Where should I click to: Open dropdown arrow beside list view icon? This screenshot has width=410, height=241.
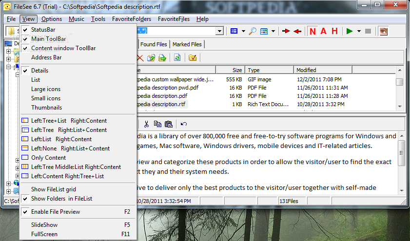(243, 31)
